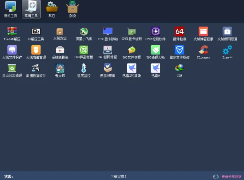Open 金山垃圾清理 tool

pyautogui.click(x=12, y=70)
